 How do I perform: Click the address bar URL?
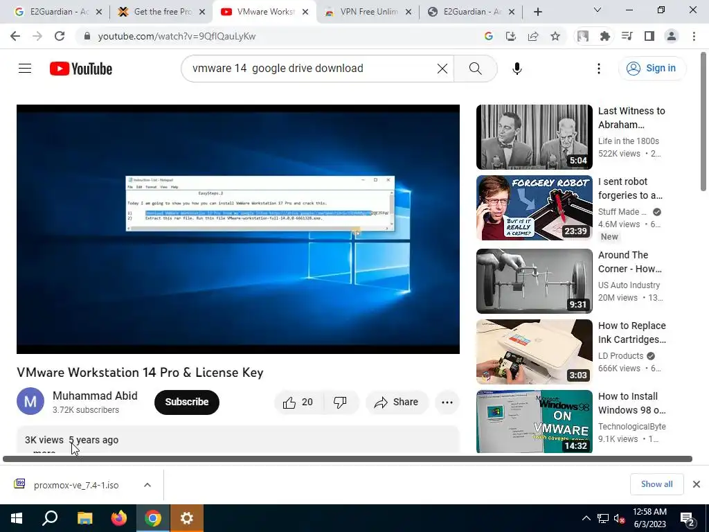[177, 36]
